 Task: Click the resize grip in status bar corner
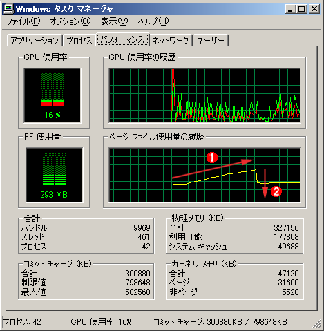coord(317,323)
